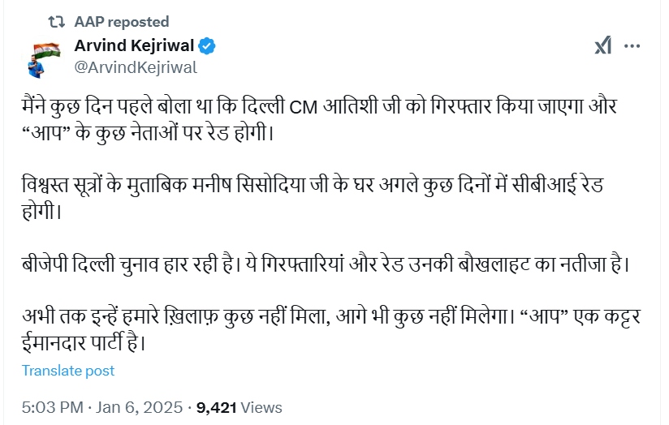
Task: Click the 9,421 view count number
Action: (x=217, y=407)
